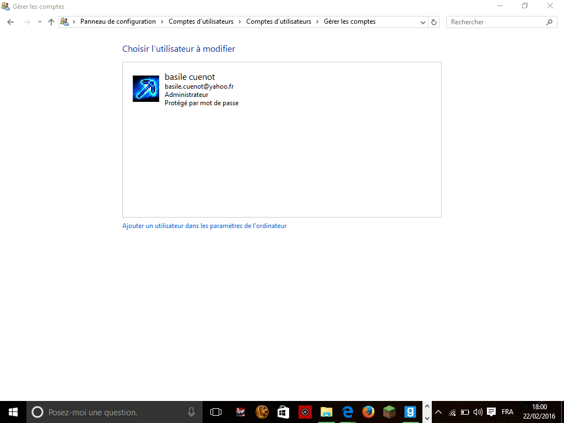Open first Comptes d'utilisateurs breadcrumb
564x423 pixels.
pyautogui.click(x=201, y=21)
